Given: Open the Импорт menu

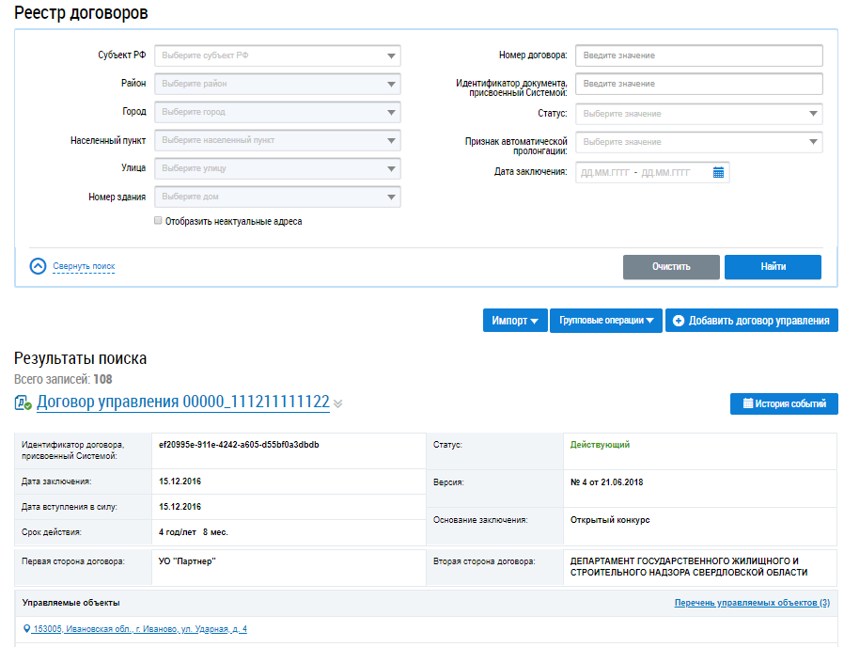Looking at the screenshot, I should pyautogui.click(x=514, y=321).
